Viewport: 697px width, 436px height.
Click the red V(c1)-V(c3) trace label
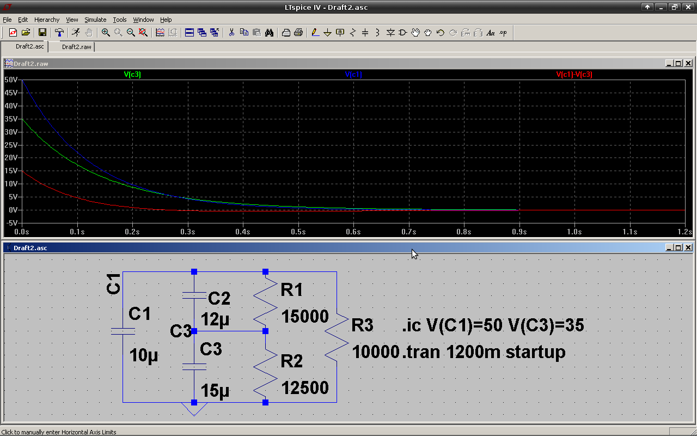coord(574,75)
